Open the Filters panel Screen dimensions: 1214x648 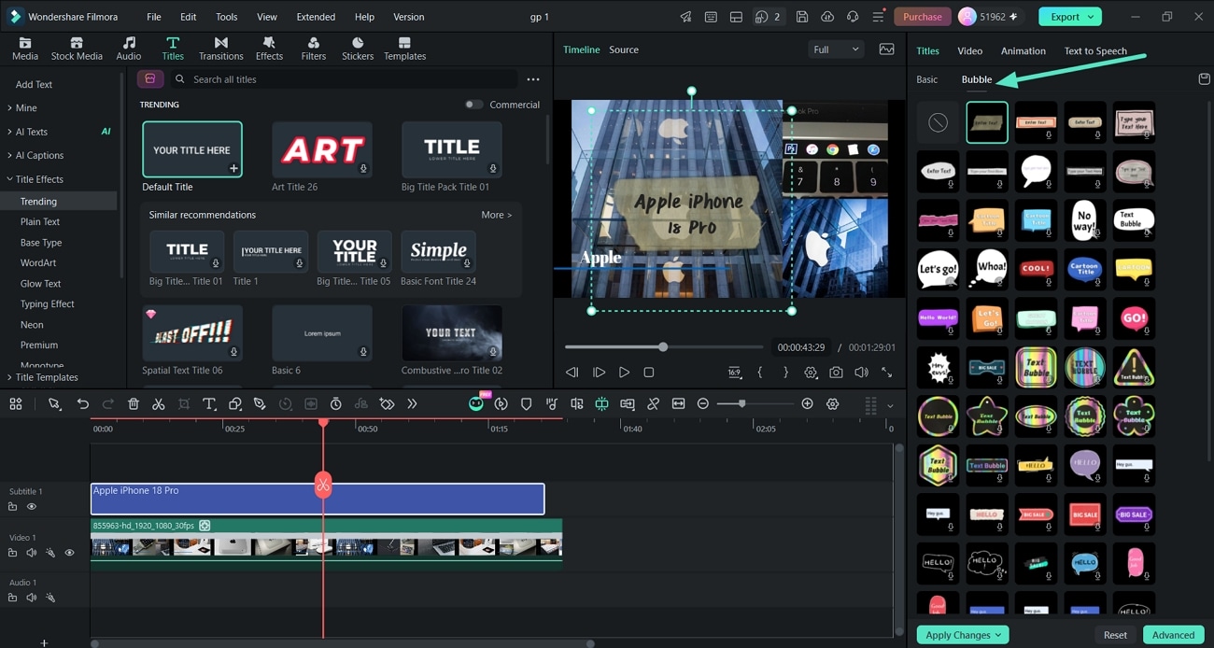coord(314,49)
